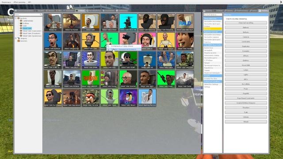Spawn the Skibidi Fan NPC
Screen dimensions: 283x159
click(53, 23)
